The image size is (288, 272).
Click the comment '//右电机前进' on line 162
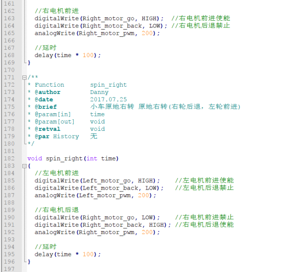[57, 11]
